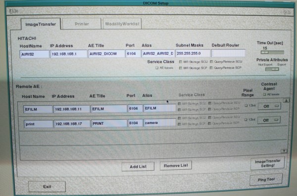
Task: Toggle 12bit pixel range for EFILM row
Action: pos(246,105)
